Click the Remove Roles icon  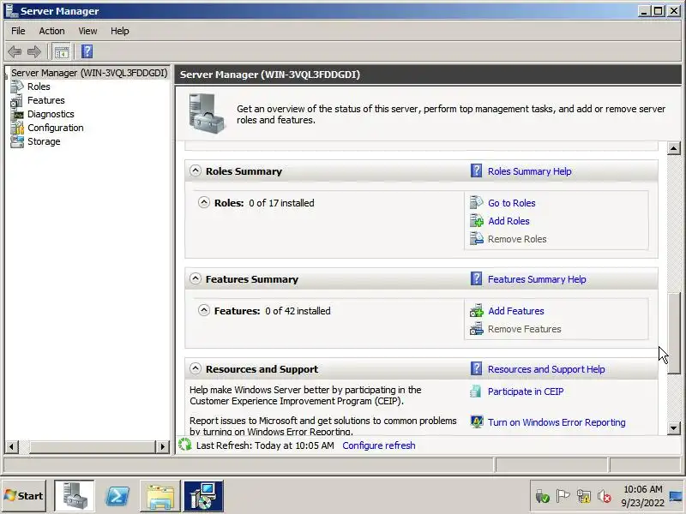point(476,239)
